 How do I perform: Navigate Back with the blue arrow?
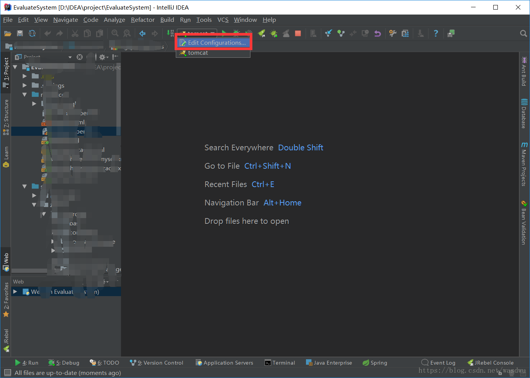click(x=142, y=34)
